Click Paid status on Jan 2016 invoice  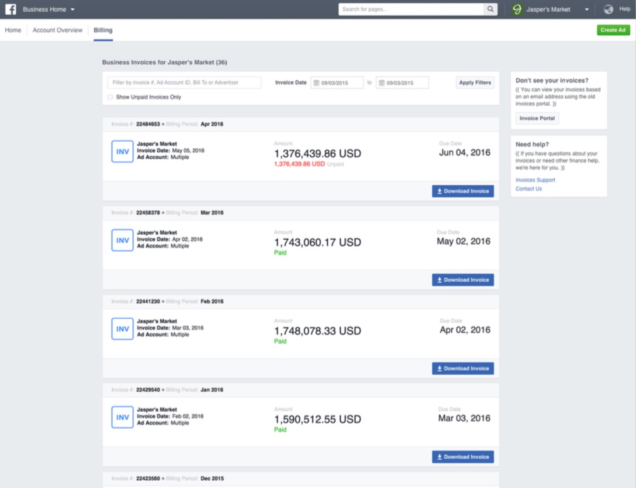(x=281, y=429)
